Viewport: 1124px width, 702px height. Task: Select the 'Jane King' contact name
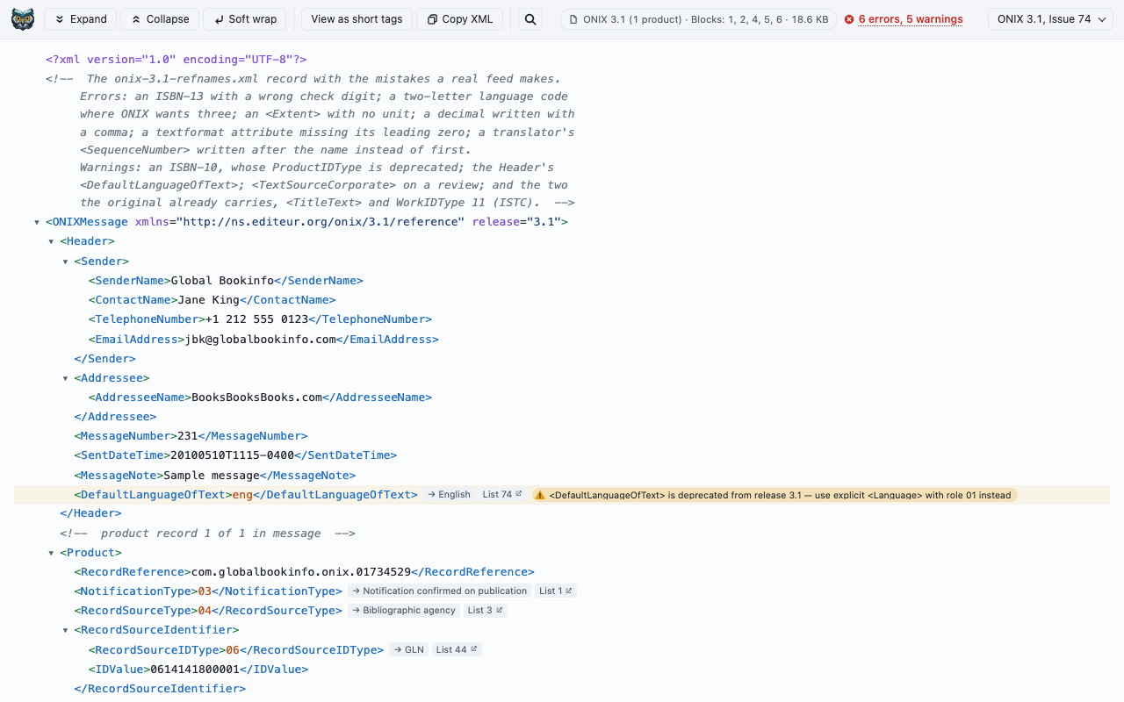208,300
